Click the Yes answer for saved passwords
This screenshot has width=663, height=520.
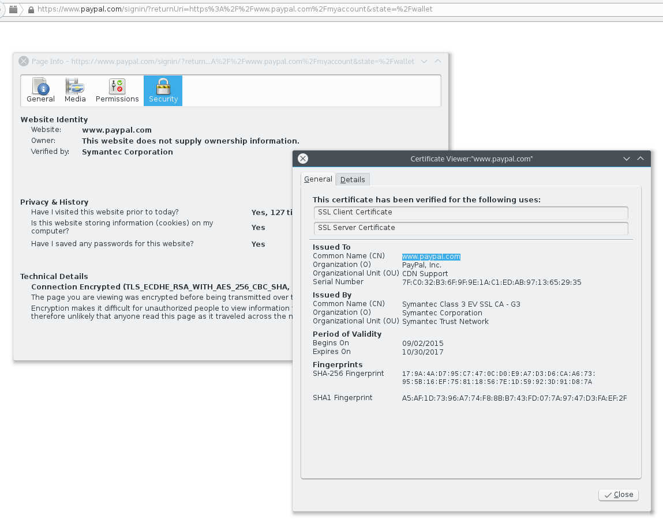pyautogui.click(x=259, y=244)
